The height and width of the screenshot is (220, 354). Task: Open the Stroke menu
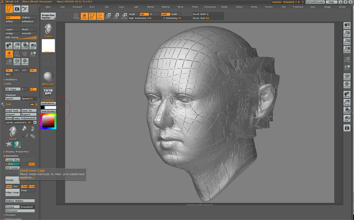pyautogui.click(x=254, y=7)
